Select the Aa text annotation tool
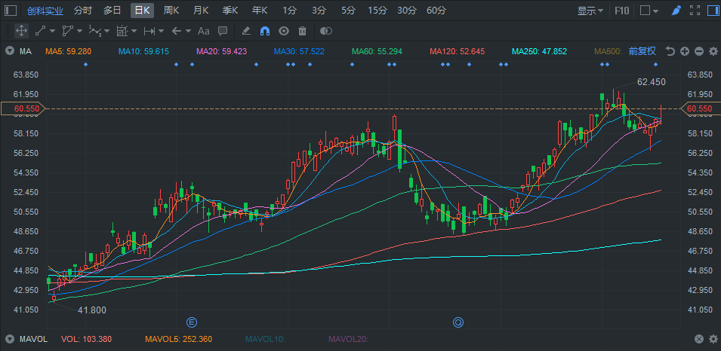The width and height of the screenshot is (721, 351). (x=203, y=31)
